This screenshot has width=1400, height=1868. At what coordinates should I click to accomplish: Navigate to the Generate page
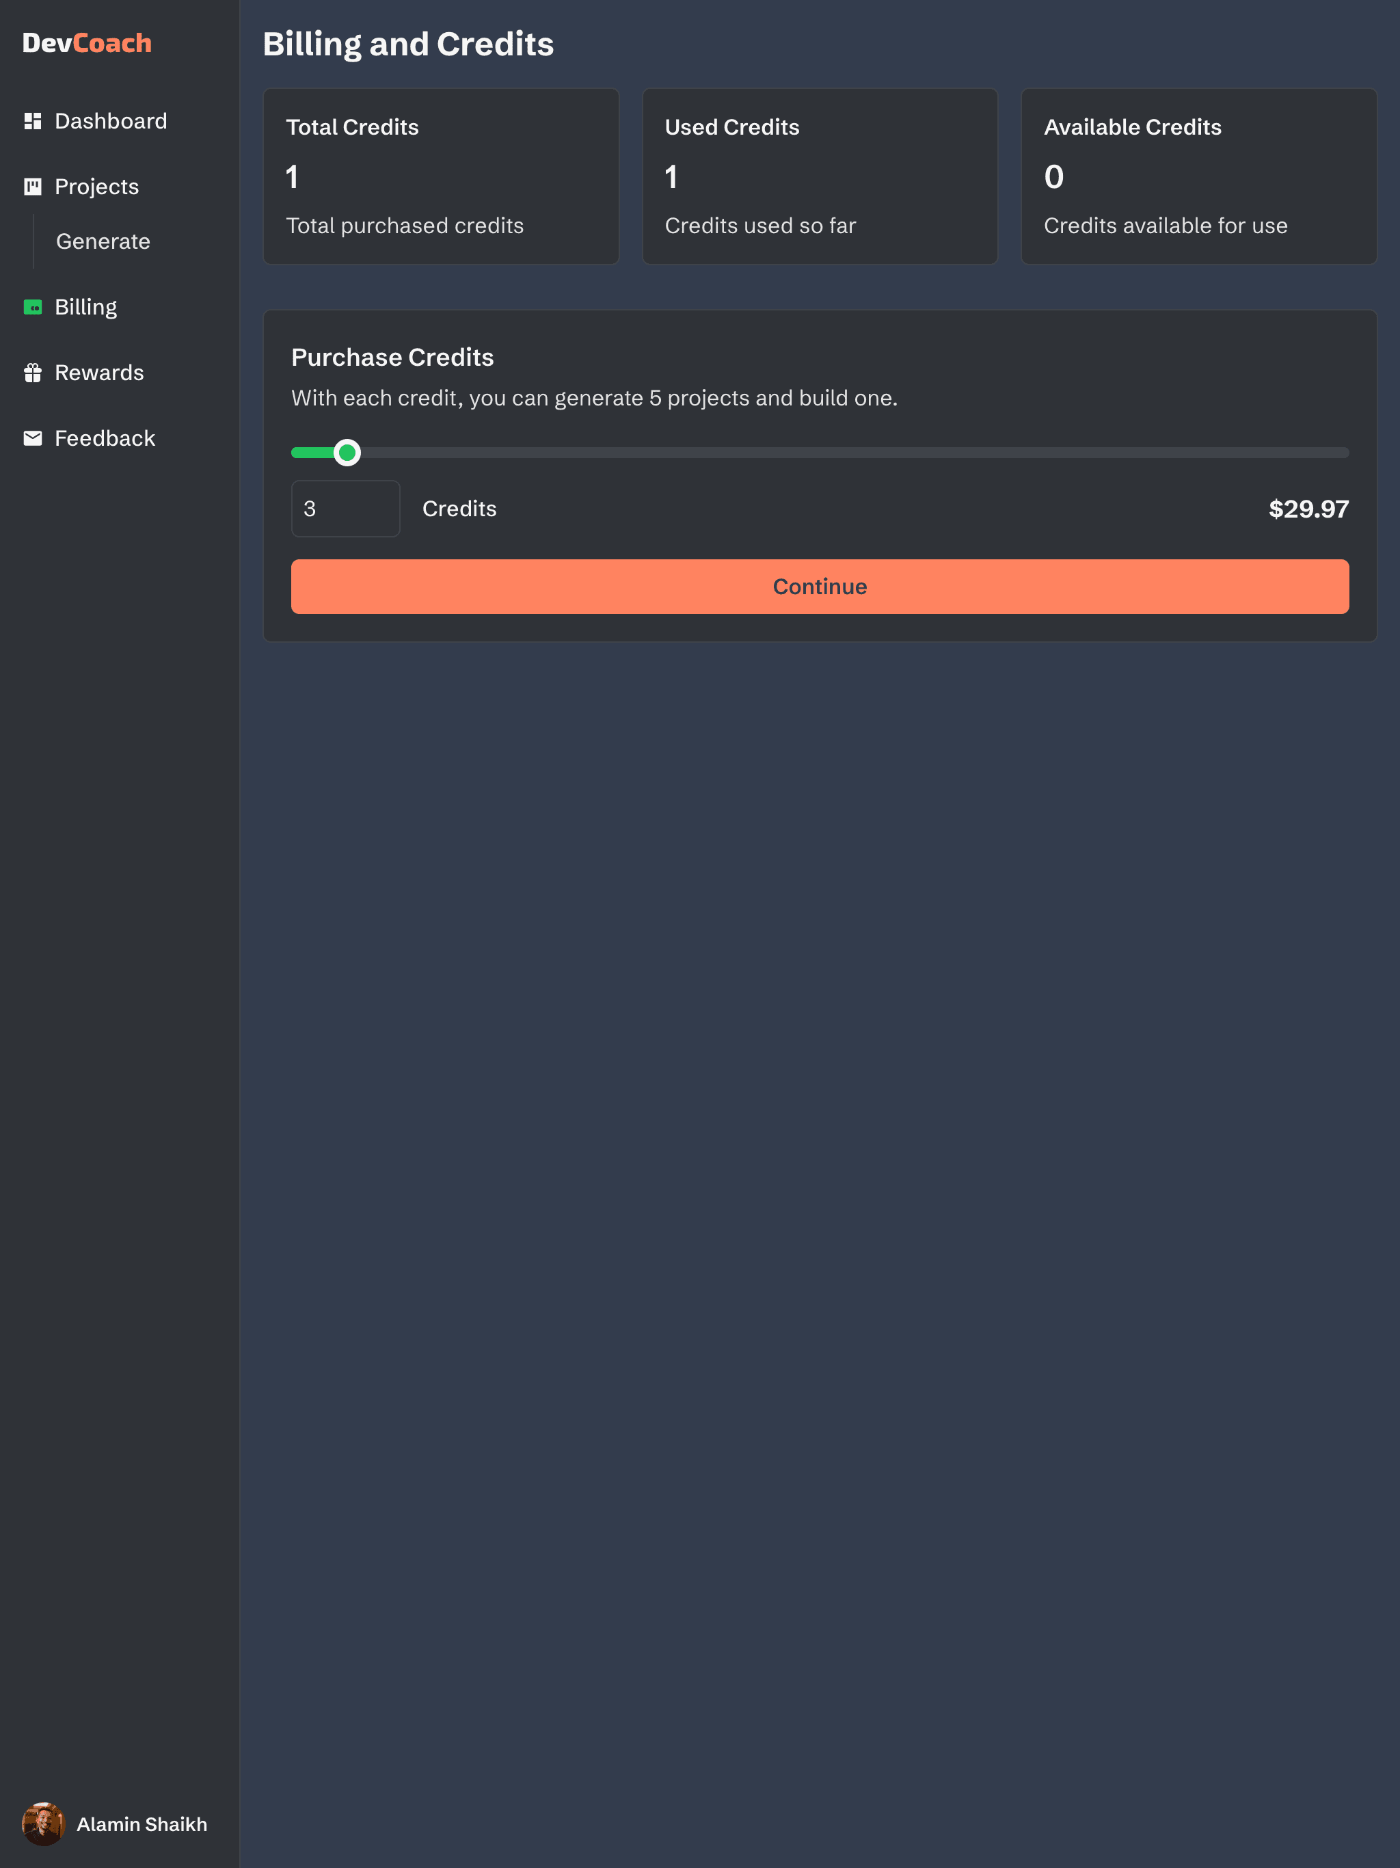click(103, 241)
